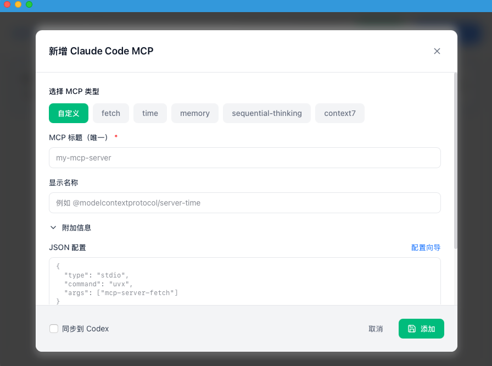The image size is (492, 366).
Task: Select the 自定义 MCP type
Action: [x=69, y=113]
